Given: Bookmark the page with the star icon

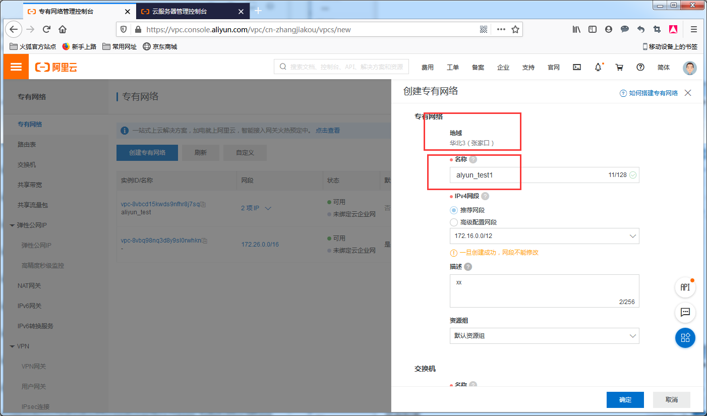Looking at the screenshot, I should click(515, 29).
